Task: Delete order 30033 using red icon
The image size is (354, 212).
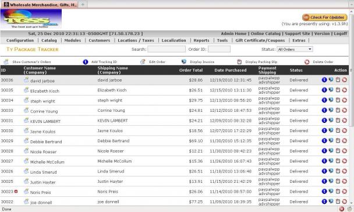Action: (344, 110)
